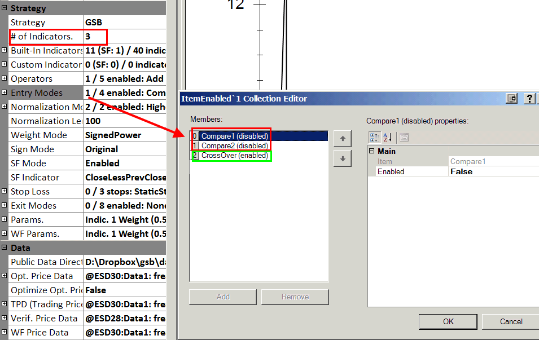Image resolution: width=539 pixels, height=340 pixels.
Task: Click the Move Up arrow button
Action: [x=342, y=138]
